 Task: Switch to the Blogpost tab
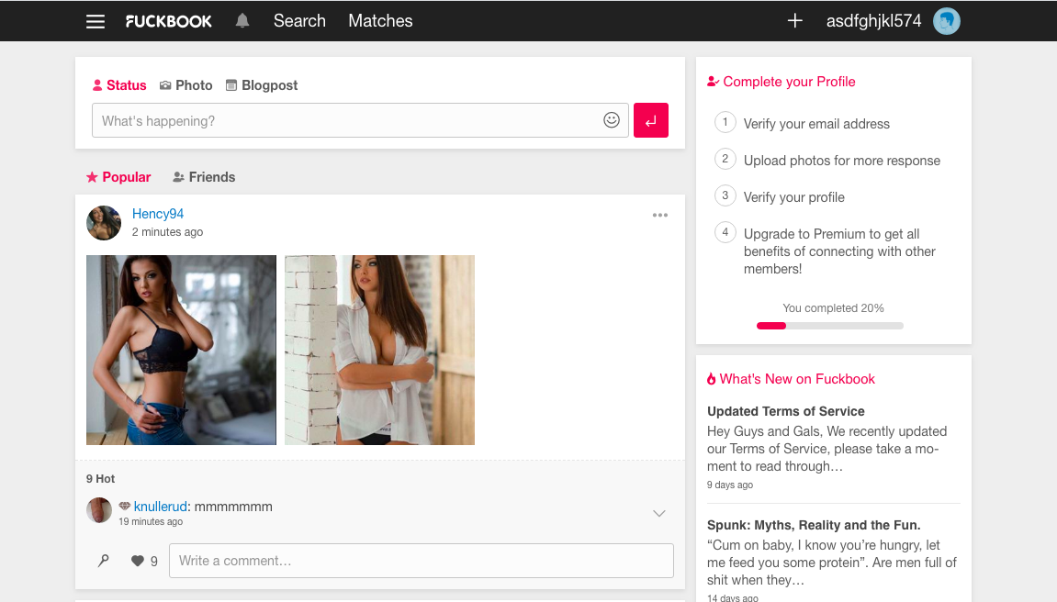(262, 85)
